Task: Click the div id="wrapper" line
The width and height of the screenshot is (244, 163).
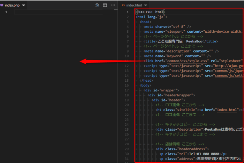Action: 161,90
